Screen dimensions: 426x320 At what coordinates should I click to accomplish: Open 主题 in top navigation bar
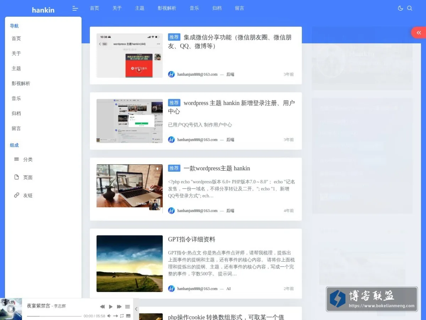tap(140, 8)
